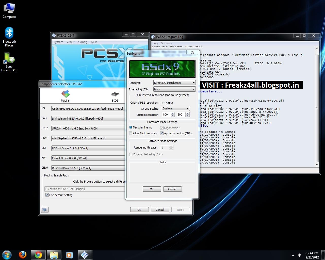Open the Misc menu in PCSX2
The image size is (325, 260).
(x=94, y=42)
